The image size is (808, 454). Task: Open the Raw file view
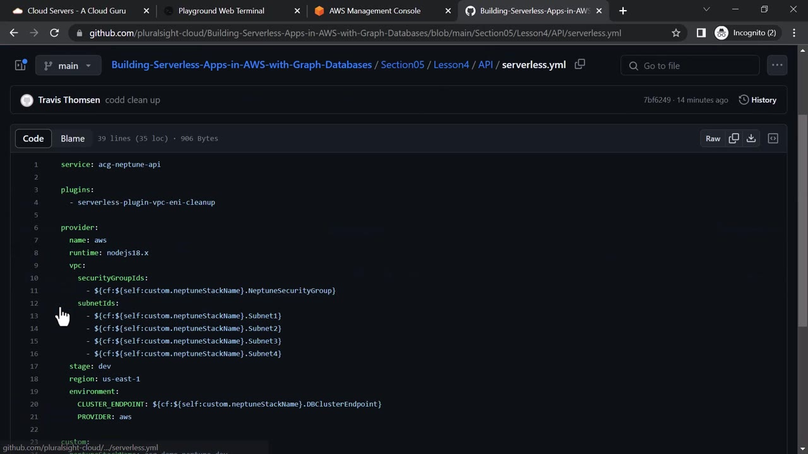pyautogui.click(x=713, y=139)
